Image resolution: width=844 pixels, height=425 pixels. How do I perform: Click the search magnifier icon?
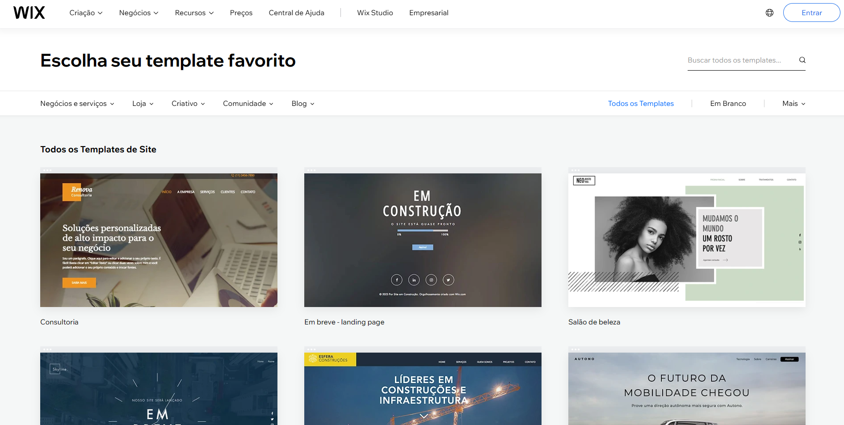click(802, 60)
